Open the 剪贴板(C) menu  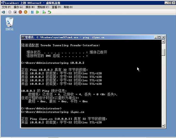point(43,7)
